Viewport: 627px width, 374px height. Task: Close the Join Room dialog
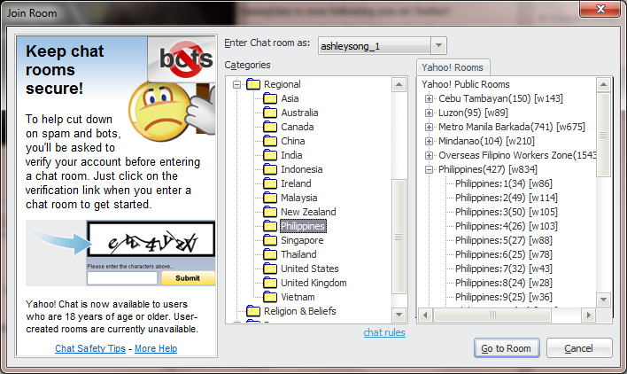click(600, 9)
